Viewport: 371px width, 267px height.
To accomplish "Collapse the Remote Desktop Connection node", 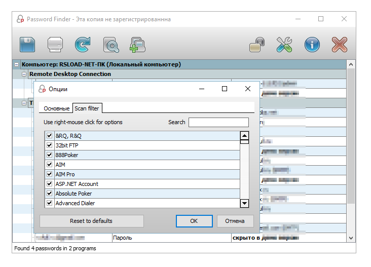I will coord(24,74).
